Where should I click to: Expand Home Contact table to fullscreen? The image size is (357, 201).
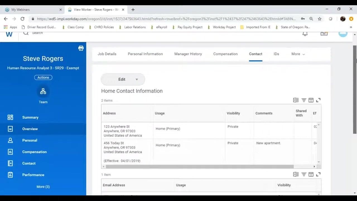pyautogui.click(x=318, y=100)
